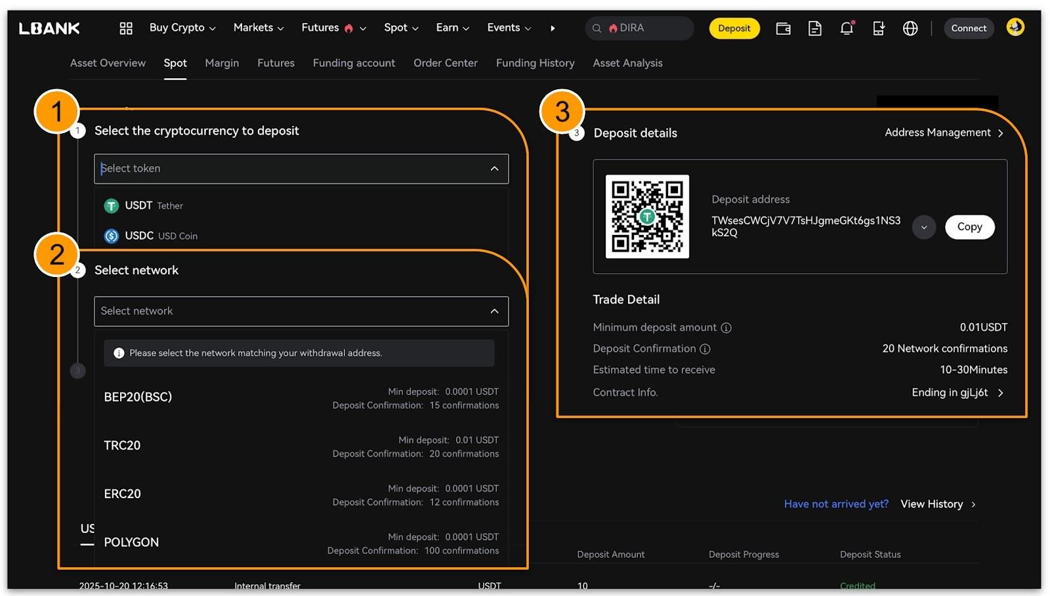Click the Have not arrived yet link

pos(835,504)
